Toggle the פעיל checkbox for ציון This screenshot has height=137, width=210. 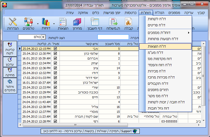[55, 68]
